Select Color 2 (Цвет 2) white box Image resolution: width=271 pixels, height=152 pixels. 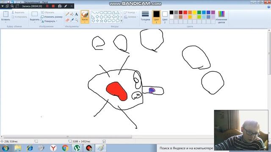pyautogui.click(x=165, y=14)
